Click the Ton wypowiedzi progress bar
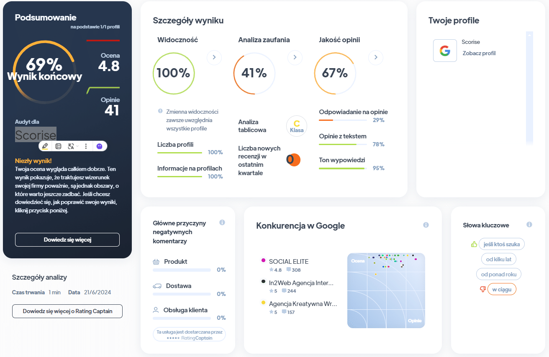This screenshot has width=549, height=357. pos(343,168)
